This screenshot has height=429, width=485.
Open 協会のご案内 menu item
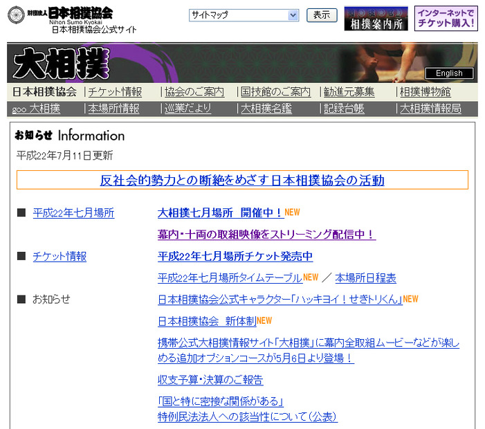pos(194,92)
